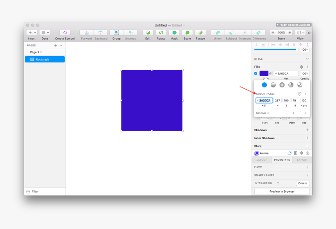
Task: Select the Mask tool in toolbar
Action: click(x=174, y=33)
